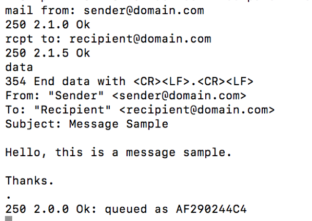Click the <CR><LF>.<CR><LF> terminator text
Image resolution: width=312 pixels, height=221 pixels.
coord(194,81)
